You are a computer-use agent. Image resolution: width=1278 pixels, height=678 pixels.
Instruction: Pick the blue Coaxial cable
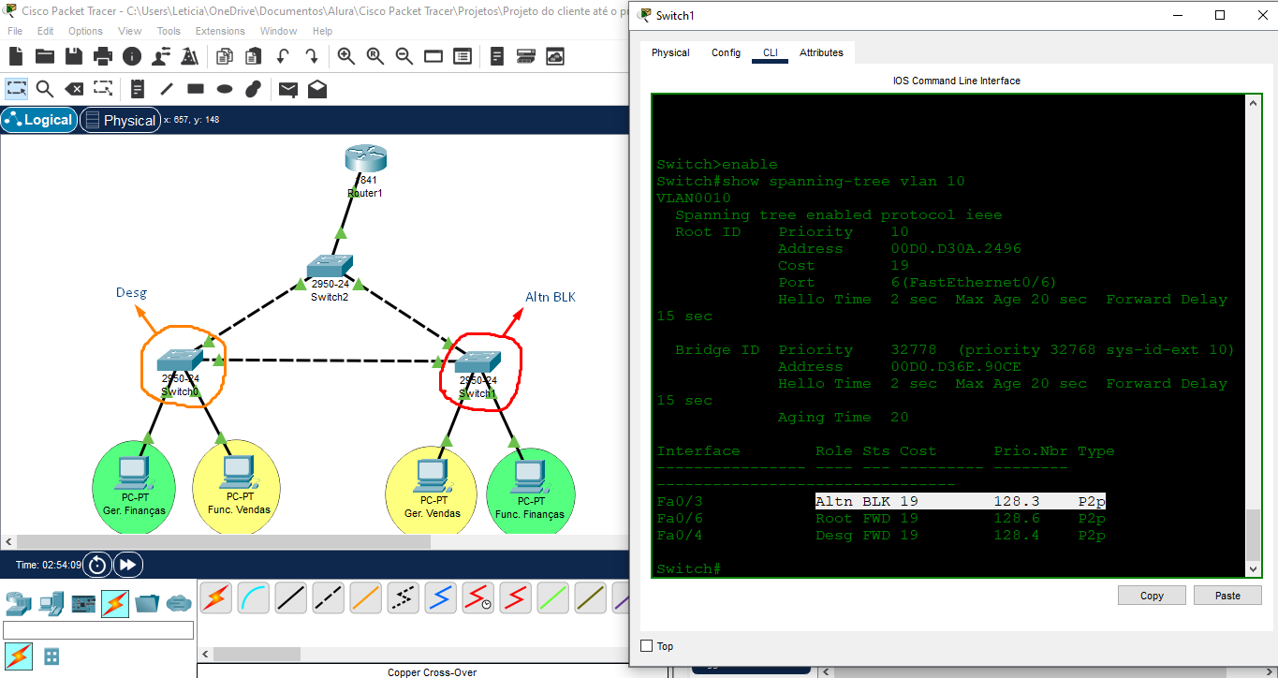(x=440, y=597)
